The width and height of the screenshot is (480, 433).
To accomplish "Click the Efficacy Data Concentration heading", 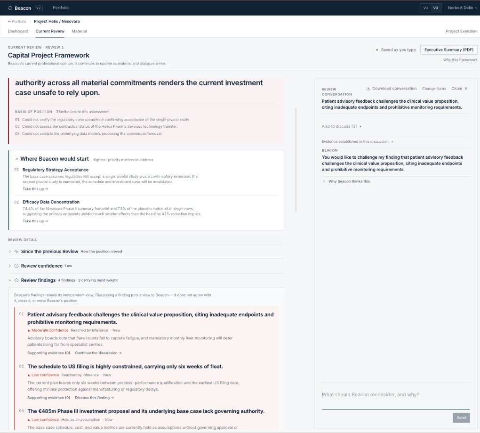I will click(51, 202).
